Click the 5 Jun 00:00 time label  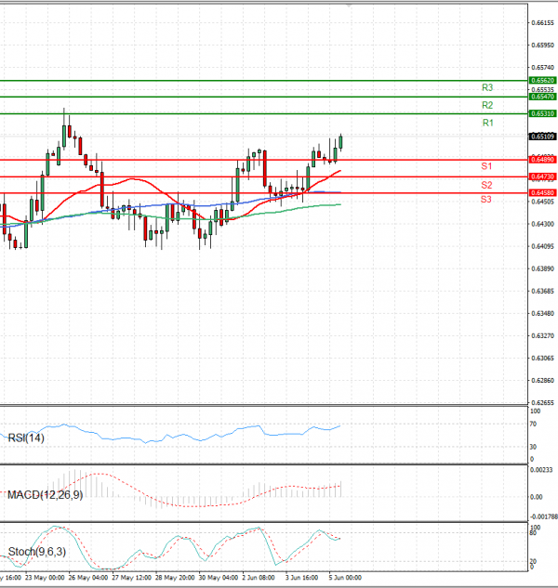(345, 578)
